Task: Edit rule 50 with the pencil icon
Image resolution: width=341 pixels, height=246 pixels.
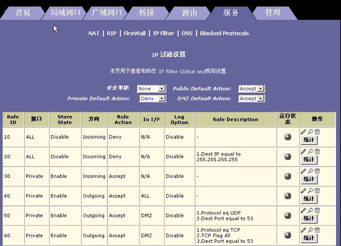Action: pyautogui.click(x=303, y=210)
